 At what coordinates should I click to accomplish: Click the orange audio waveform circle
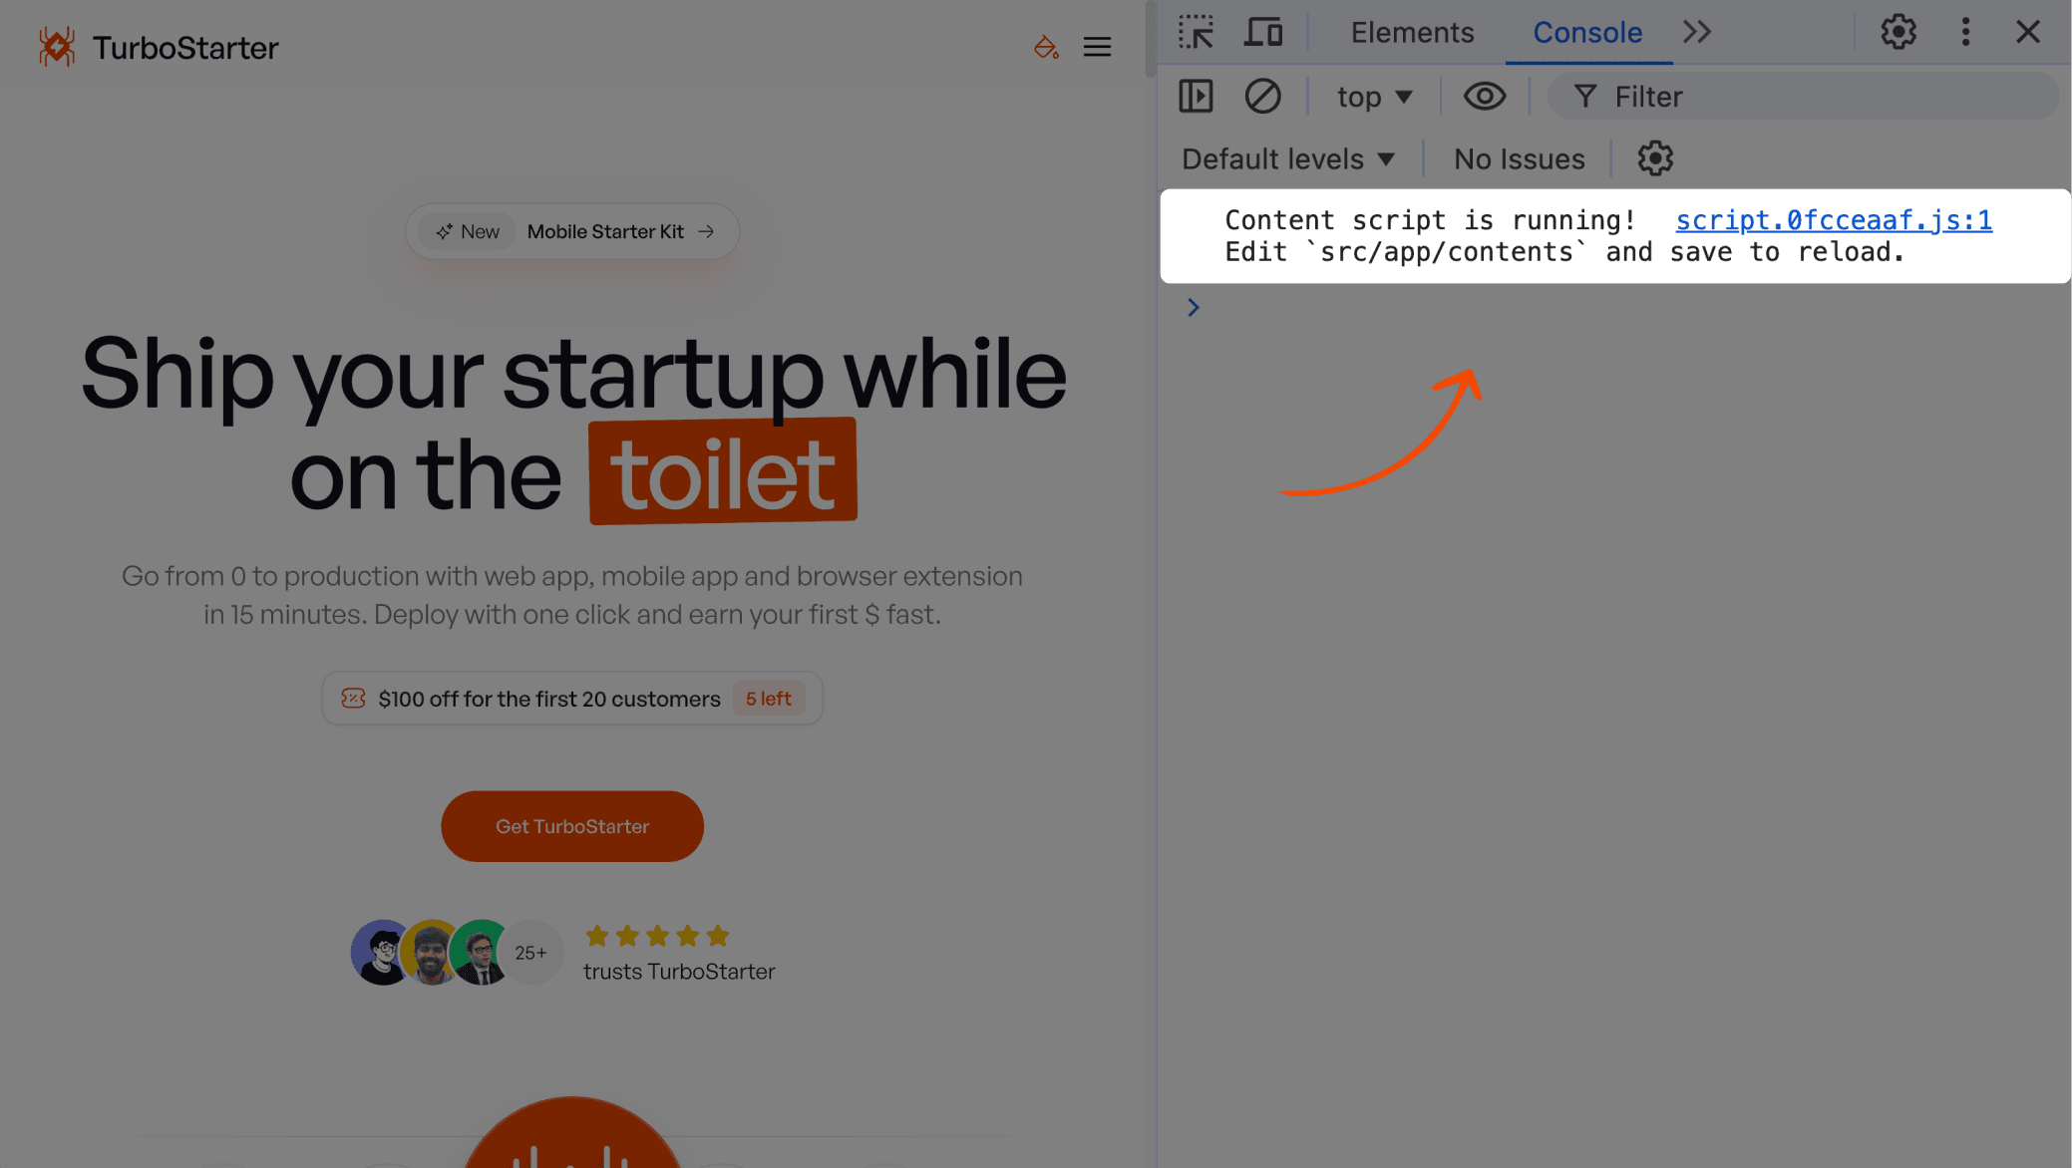click(572, 1133)
